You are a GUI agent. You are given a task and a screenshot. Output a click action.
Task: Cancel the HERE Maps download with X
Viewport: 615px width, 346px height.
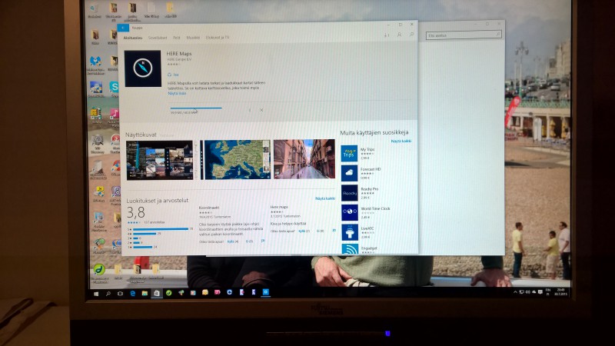[261, 110]
